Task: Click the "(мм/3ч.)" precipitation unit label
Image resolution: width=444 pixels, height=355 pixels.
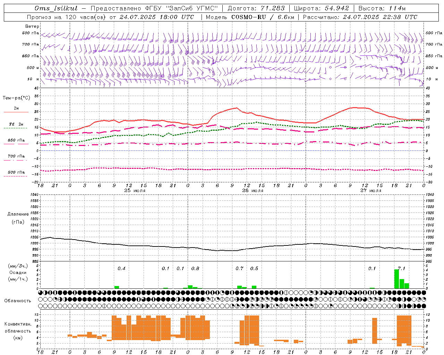Action: pos(18,266)
